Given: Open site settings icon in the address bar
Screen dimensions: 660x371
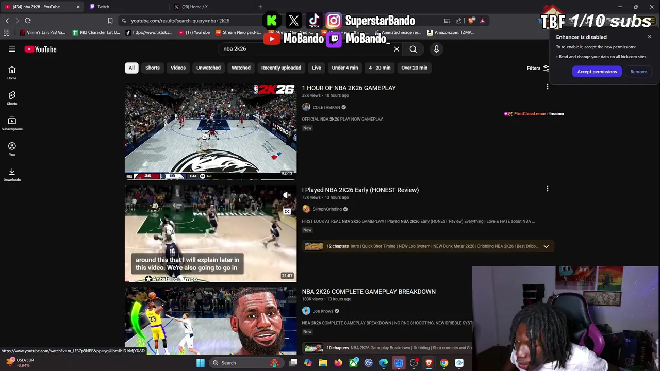Looking at the screenshot, I should [123, 21].
